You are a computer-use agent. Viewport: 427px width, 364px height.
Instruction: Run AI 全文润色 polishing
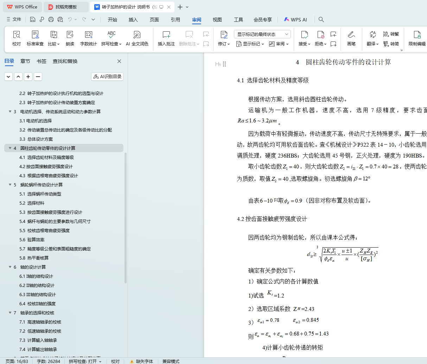click(137, 38)
